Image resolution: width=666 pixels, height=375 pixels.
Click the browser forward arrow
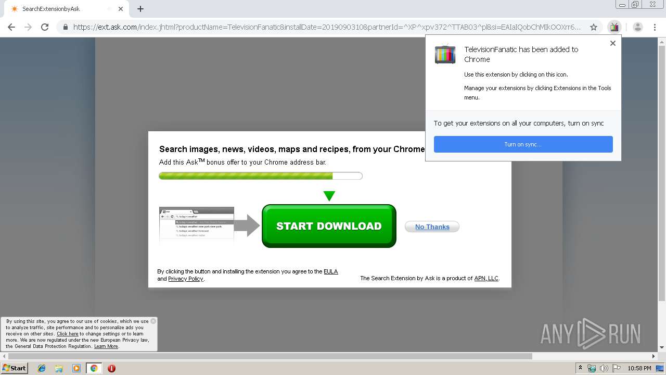(x=28, y=27)
